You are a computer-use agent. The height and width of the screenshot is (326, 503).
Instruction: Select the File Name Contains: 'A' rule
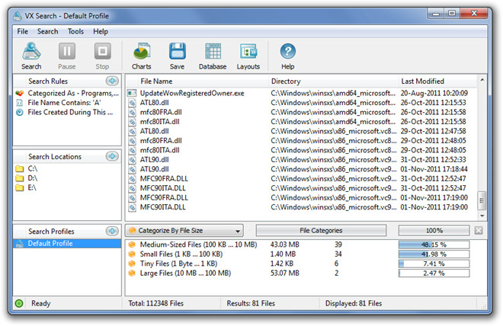click(64, 103)
